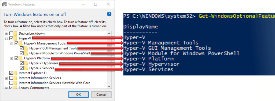Uncheck the Hyper-V Hypervisor checkbox

[x=22, y=63]
